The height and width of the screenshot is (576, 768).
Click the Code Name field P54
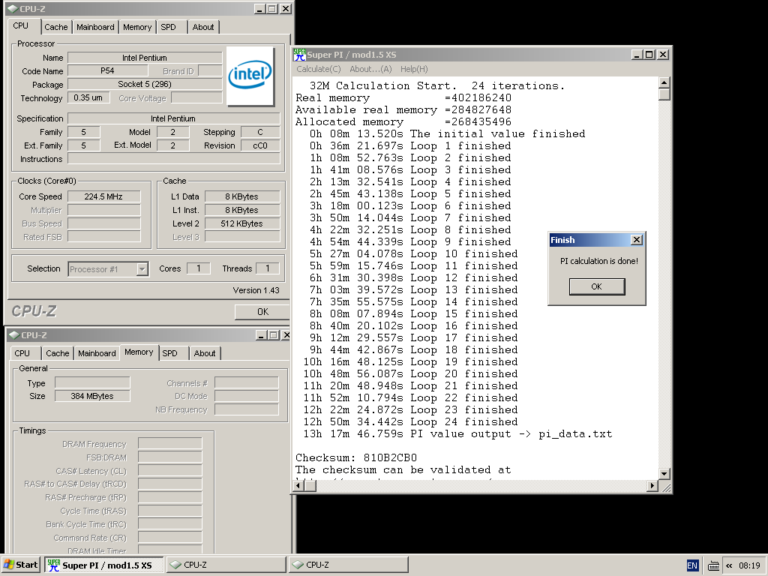[107, 70]
